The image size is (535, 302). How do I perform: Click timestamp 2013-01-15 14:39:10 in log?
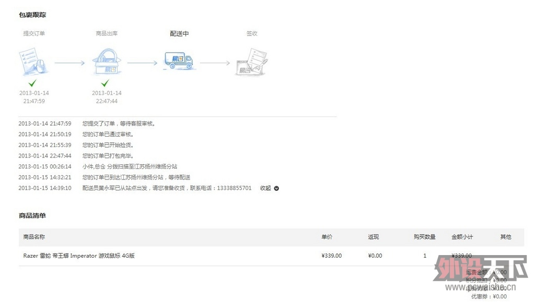click(45, 188)
